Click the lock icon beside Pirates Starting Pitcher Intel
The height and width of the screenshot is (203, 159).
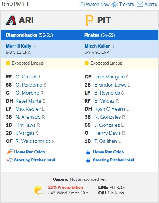pyautogui.click(x=88, y=160)
